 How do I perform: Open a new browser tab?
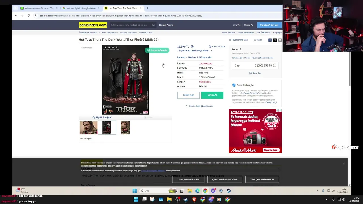[147, 8]
